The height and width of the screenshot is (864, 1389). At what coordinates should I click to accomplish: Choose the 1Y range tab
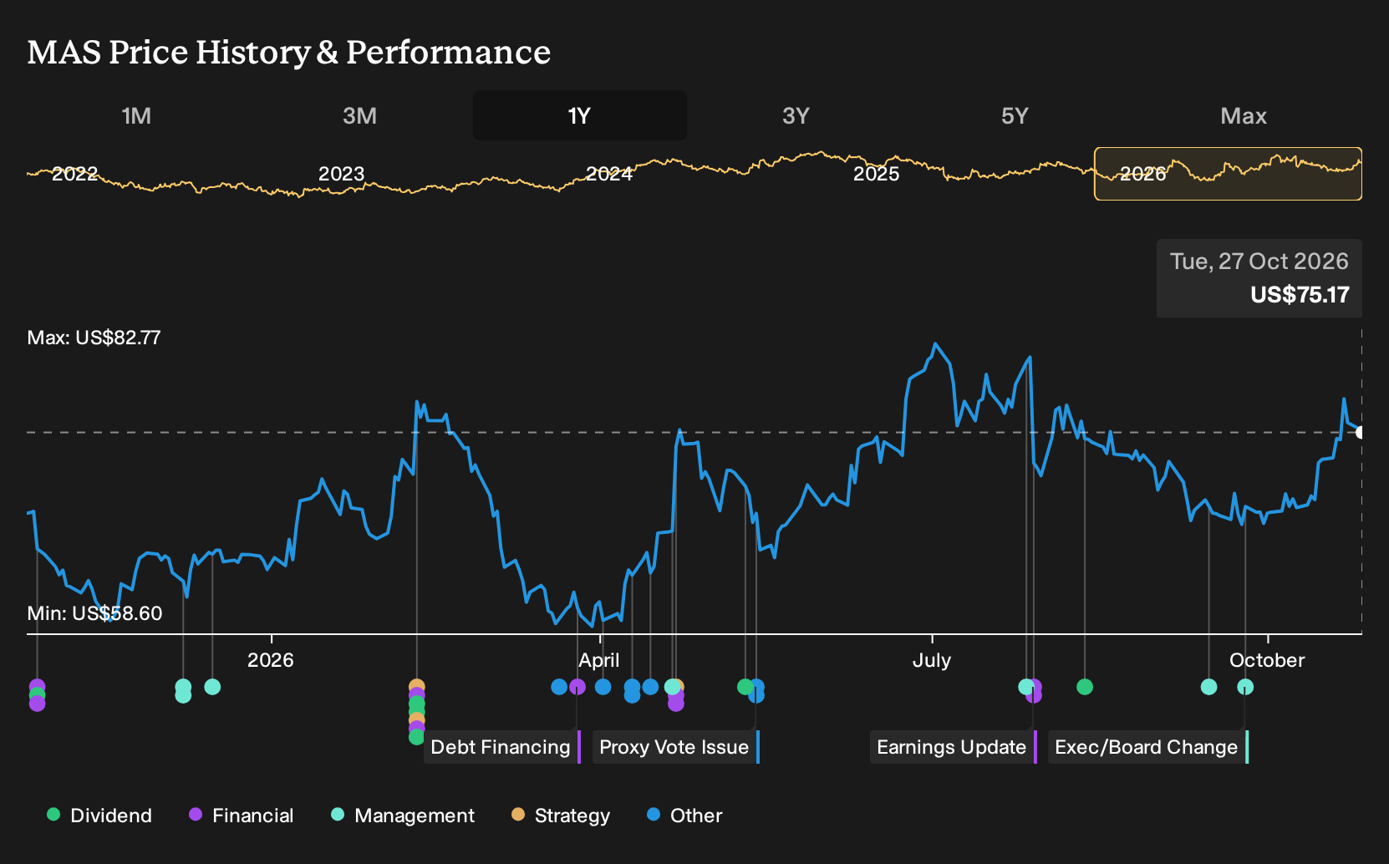coord(579,115)
